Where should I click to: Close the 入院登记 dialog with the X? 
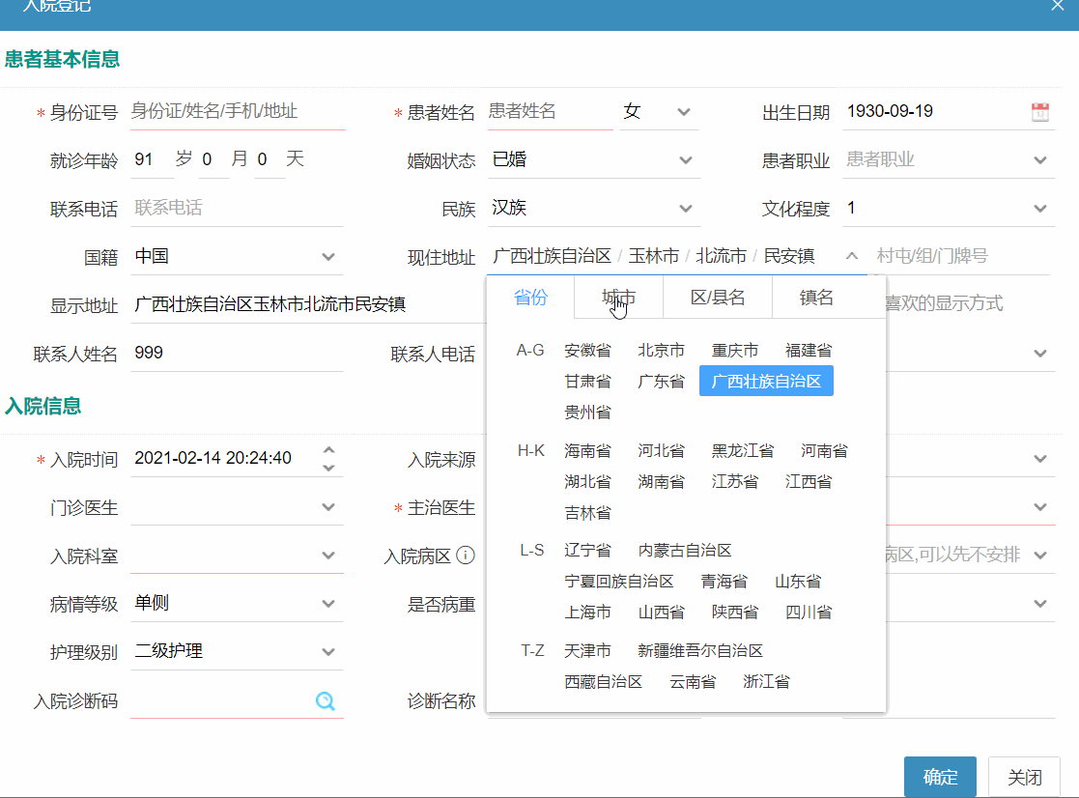click(x=1058, y=6)
